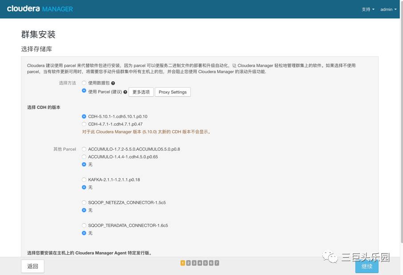Click the Cloudera Manager Agent 特定发行版 text

pos(90,253)
